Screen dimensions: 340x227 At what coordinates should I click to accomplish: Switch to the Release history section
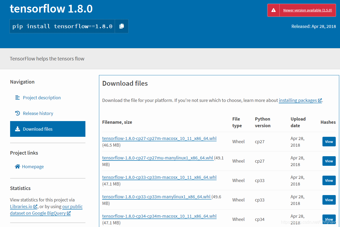coord(38,113)
